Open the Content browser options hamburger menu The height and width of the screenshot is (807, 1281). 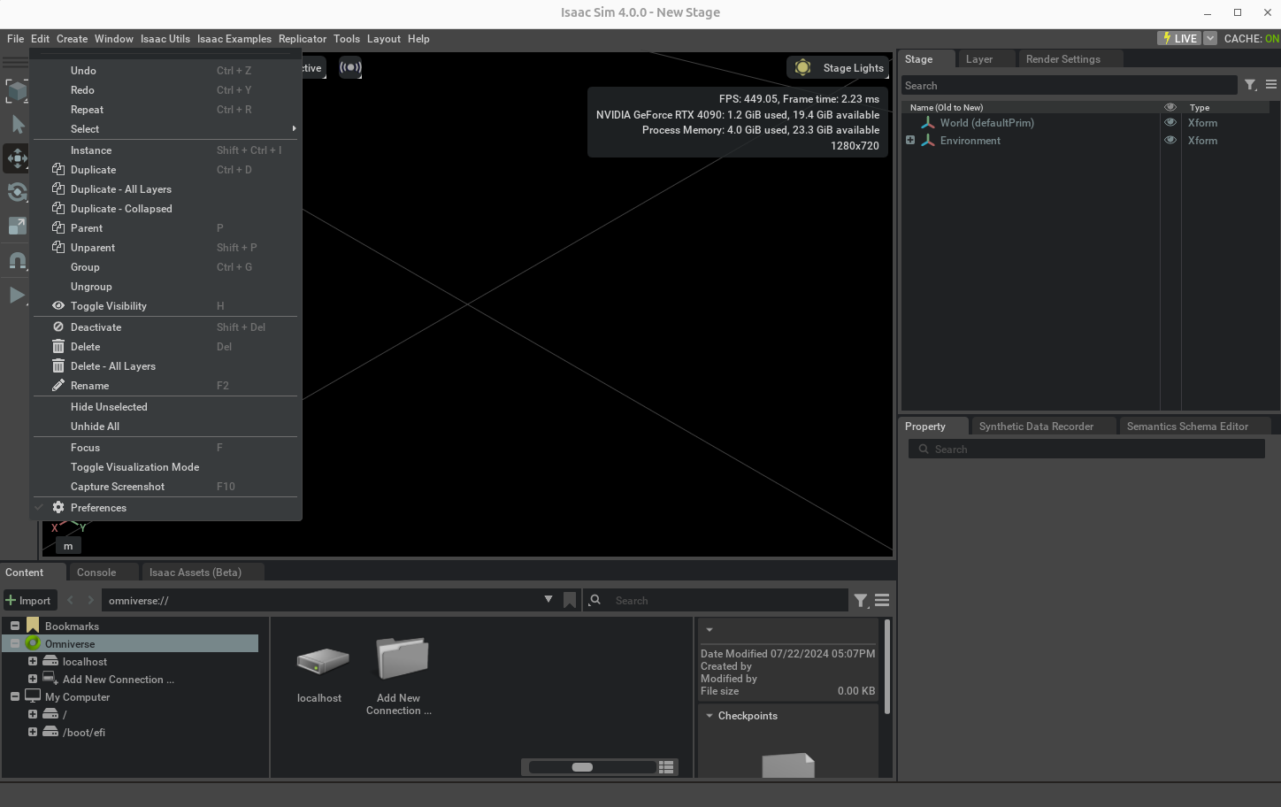[882, 601]
